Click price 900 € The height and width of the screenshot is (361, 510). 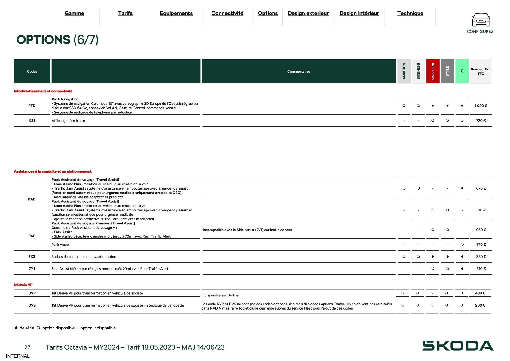(480, 305)
